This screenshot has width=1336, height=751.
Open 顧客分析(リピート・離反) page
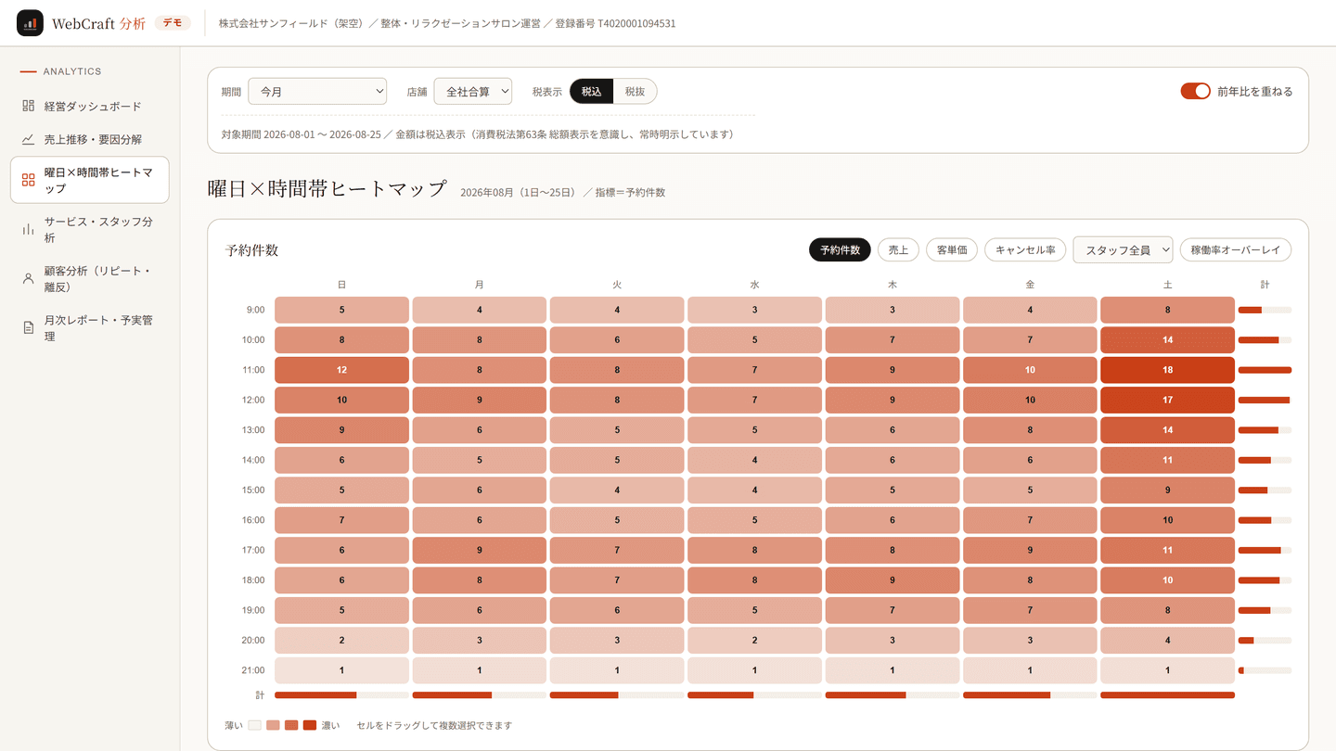(x=90, y=278)
